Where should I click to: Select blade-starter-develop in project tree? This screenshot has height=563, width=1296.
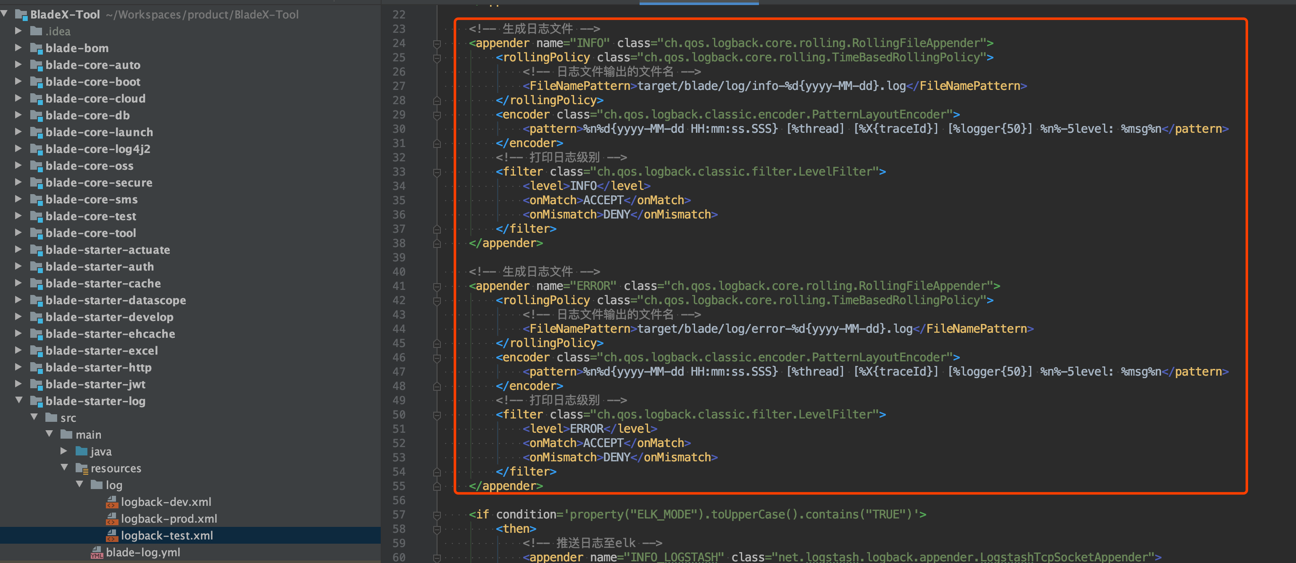pyautogui.click(x=109, y=317)
